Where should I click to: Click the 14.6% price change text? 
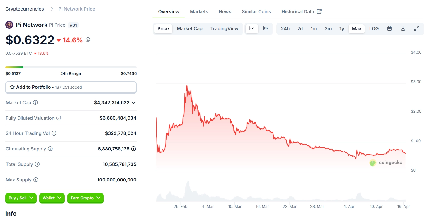[x=73, y=40]
